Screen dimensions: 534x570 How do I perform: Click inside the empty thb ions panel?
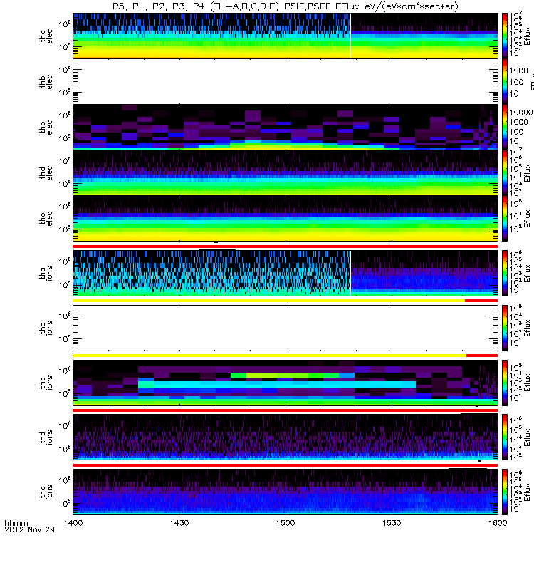[286, 328]
